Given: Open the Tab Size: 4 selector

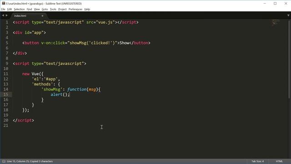Looking at the screenshot, I should [x=258, y=161].
